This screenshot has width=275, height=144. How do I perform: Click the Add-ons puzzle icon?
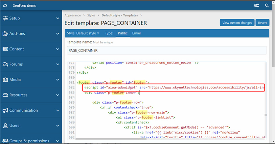5,34
